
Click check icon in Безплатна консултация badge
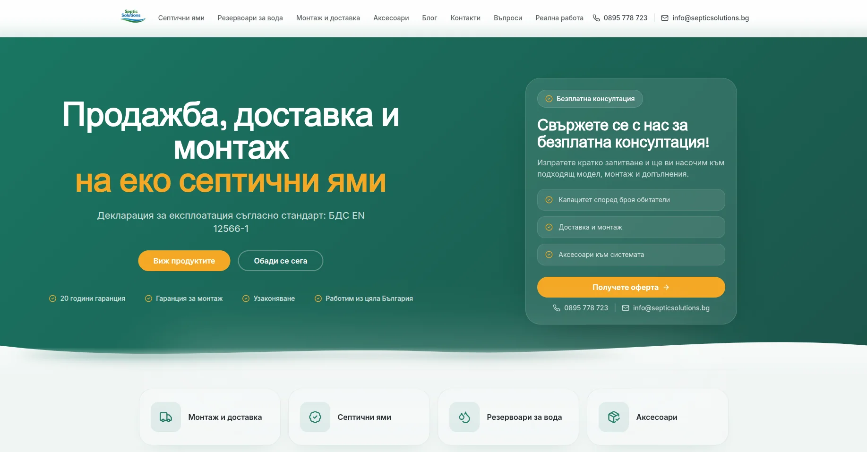[549, 99]
